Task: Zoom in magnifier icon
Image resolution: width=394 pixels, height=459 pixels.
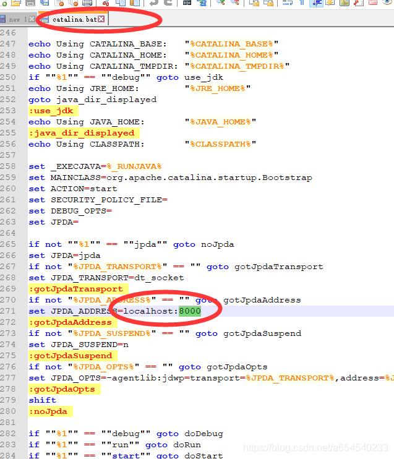Action: (220, 3)
